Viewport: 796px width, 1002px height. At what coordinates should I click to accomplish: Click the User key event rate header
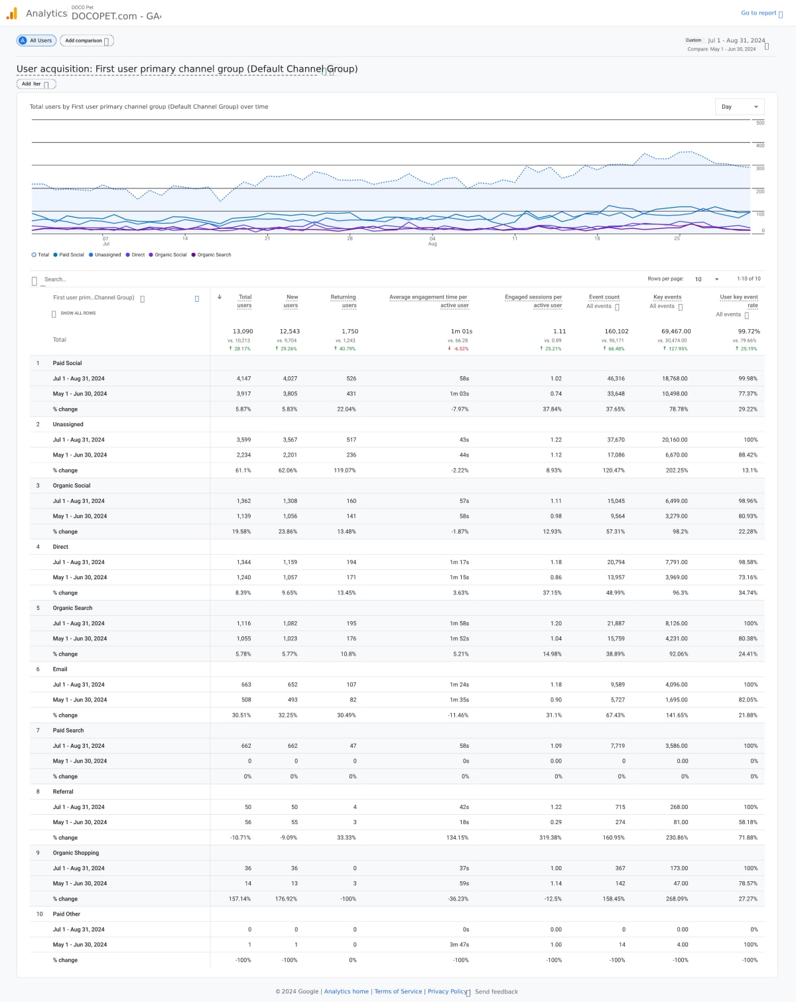(739, 301)
